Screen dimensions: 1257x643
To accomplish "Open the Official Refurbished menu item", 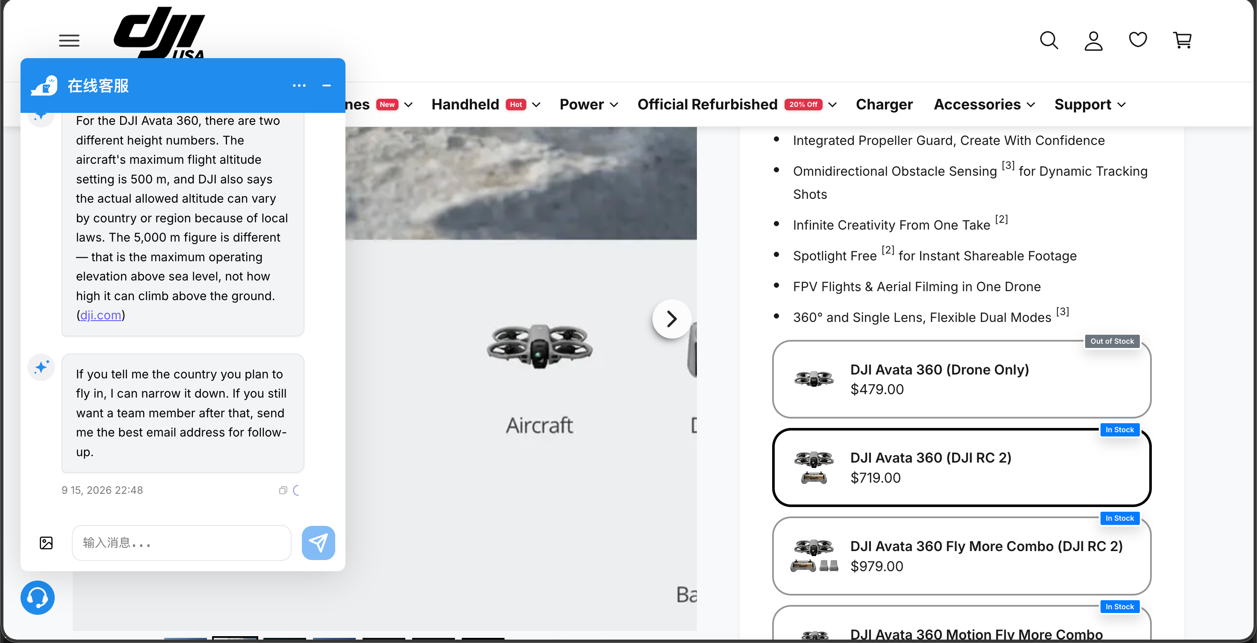I will (707, 104).
